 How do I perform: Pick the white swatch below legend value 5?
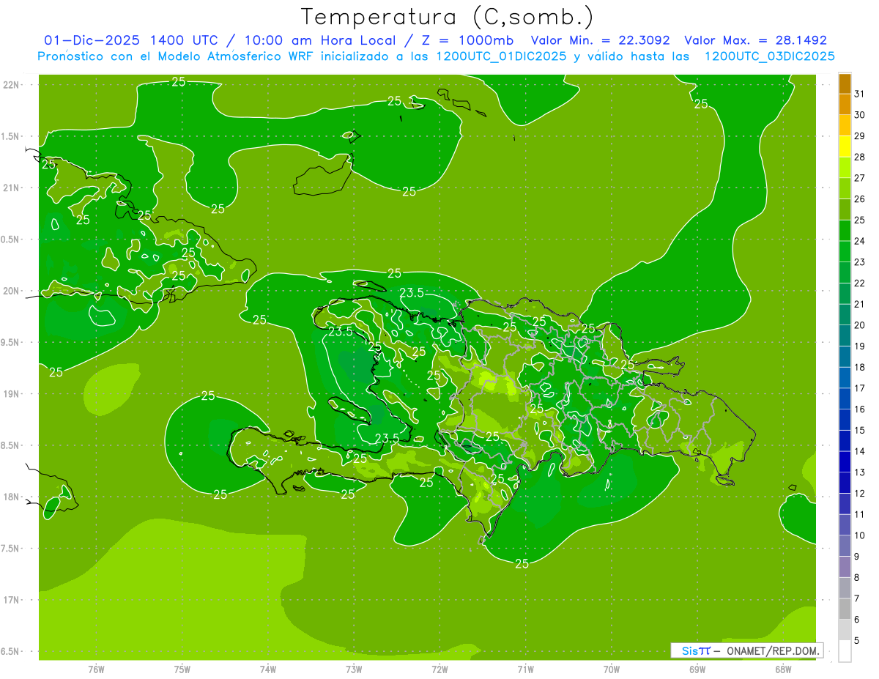(x=845, y=651)
